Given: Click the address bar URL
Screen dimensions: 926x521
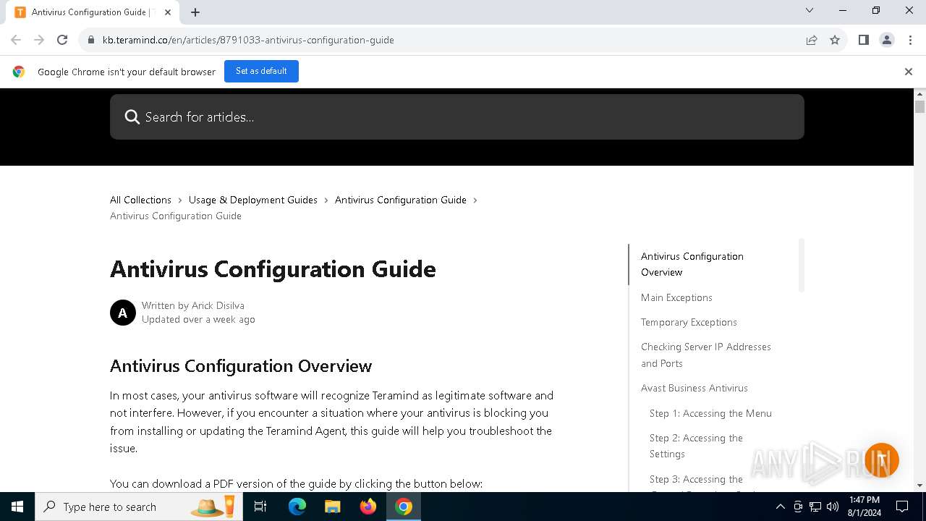Looking at the screenshot, I should click(x=248, y=40).
